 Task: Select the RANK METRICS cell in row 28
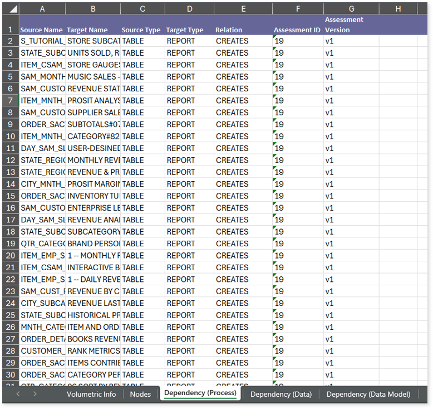(93, 351)
